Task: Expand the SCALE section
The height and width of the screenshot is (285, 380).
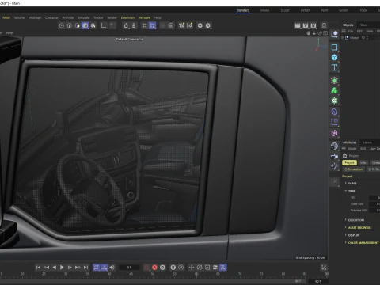Action: pos(351,183)
